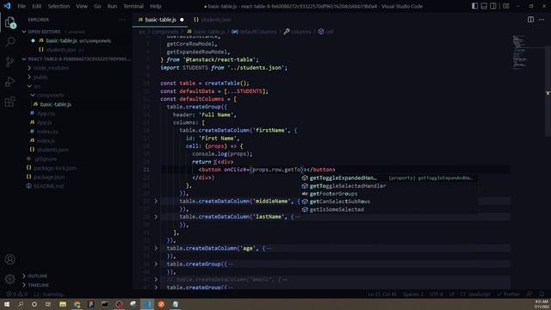551x310 pixels.
Task: Open the Explorer view in the activity bar
Action: [x=10, y=23]
